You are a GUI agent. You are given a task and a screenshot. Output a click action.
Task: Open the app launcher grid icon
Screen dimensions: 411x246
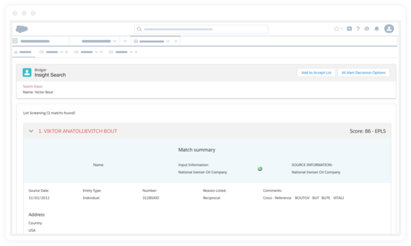(x=15, y=41)
